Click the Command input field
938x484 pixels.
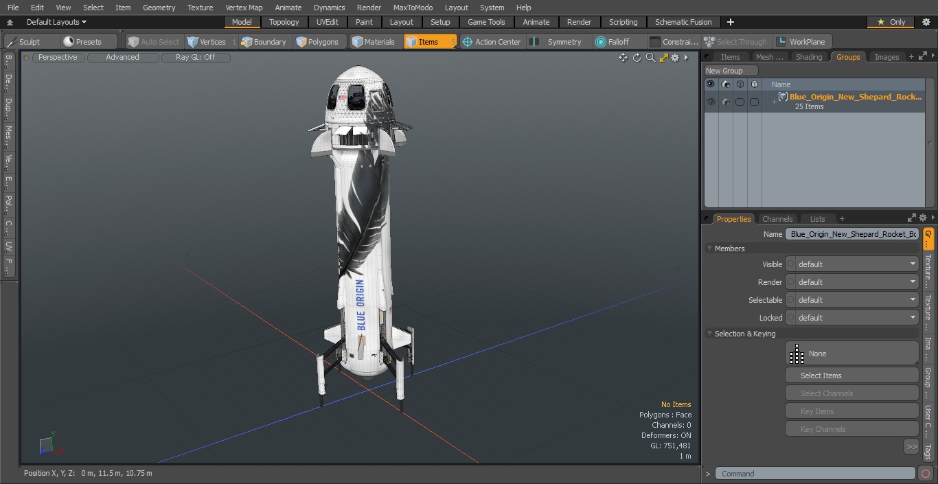pos(815,474)
